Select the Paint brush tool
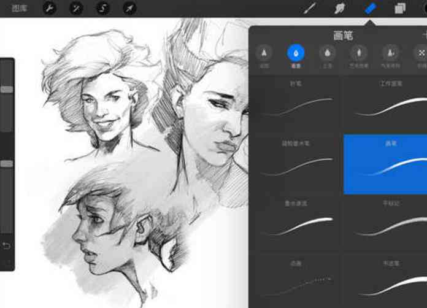Image resolution: width=427 pixels, height=308 pixels. pyautogui.click(x=310, y=8)
